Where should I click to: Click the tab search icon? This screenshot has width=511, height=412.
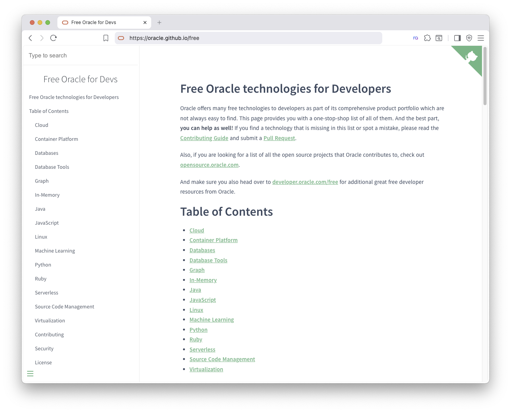tap(439, 38)
